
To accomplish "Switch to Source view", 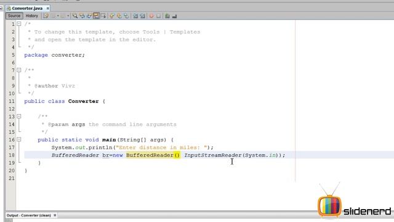I will pyautogui.click(x=14, y=16).
